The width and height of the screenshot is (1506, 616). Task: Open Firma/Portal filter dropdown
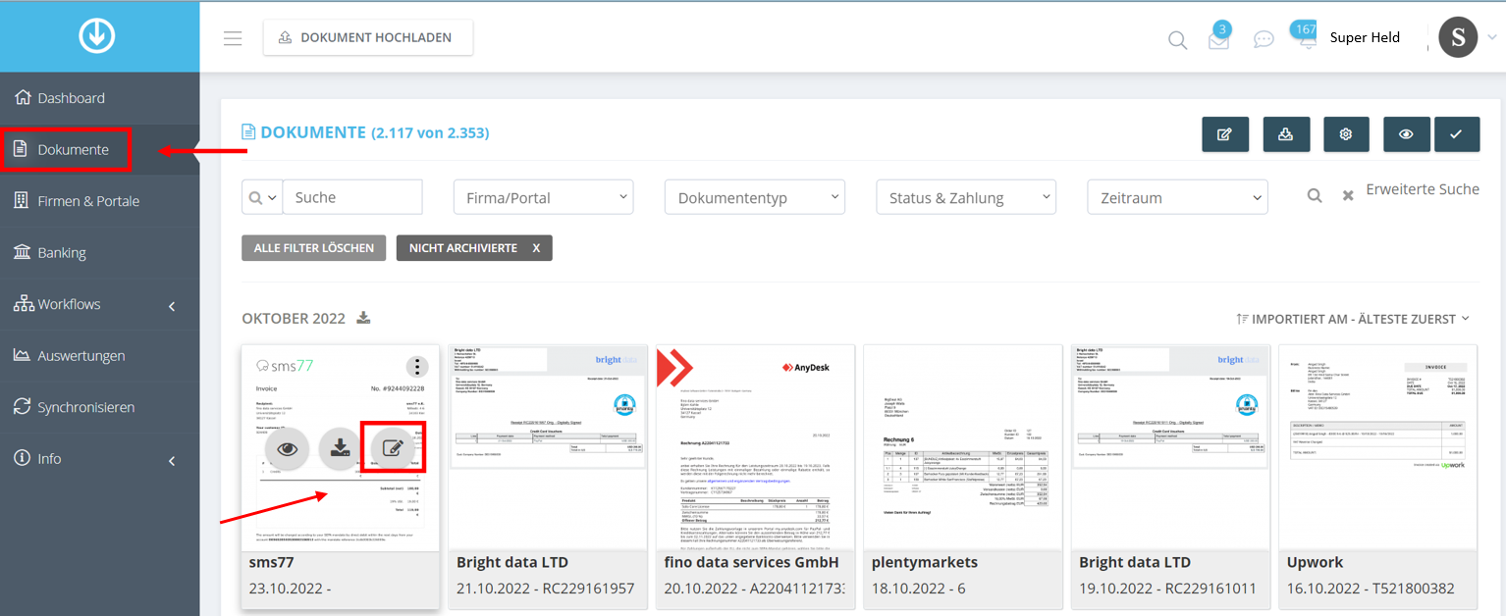tap(543, 197)
